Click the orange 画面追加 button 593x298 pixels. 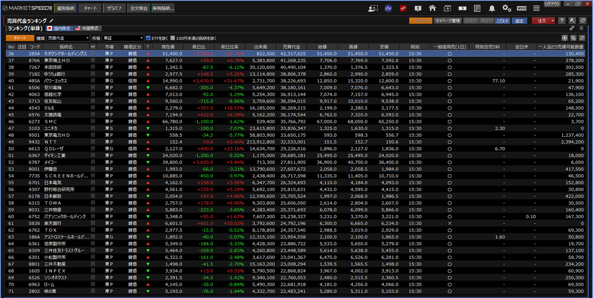point(421,21)
